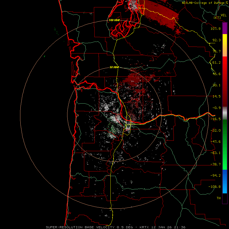The width and height of the screenshot is (229, 229).
Task: Click the 76.7 velocity scale value
Action: tap(217, 51)
